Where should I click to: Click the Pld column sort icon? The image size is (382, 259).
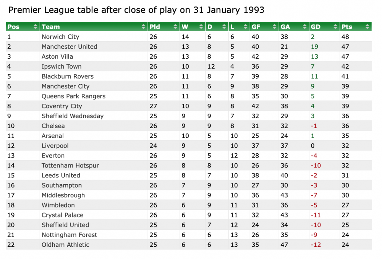[x=176, y=27]
